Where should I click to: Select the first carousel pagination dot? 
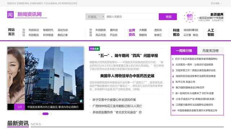(40, 114)
